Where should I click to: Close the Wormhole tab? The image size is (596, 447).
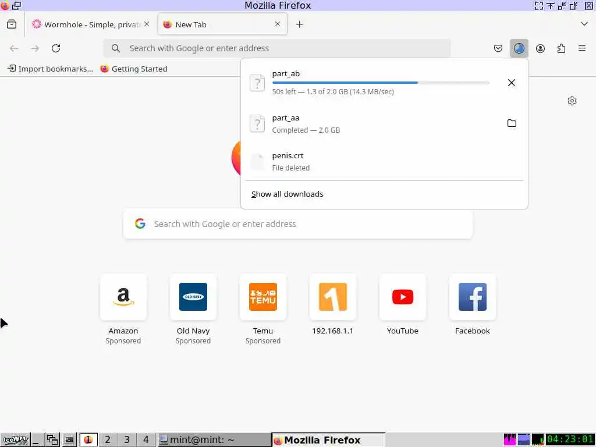(147, 24)
